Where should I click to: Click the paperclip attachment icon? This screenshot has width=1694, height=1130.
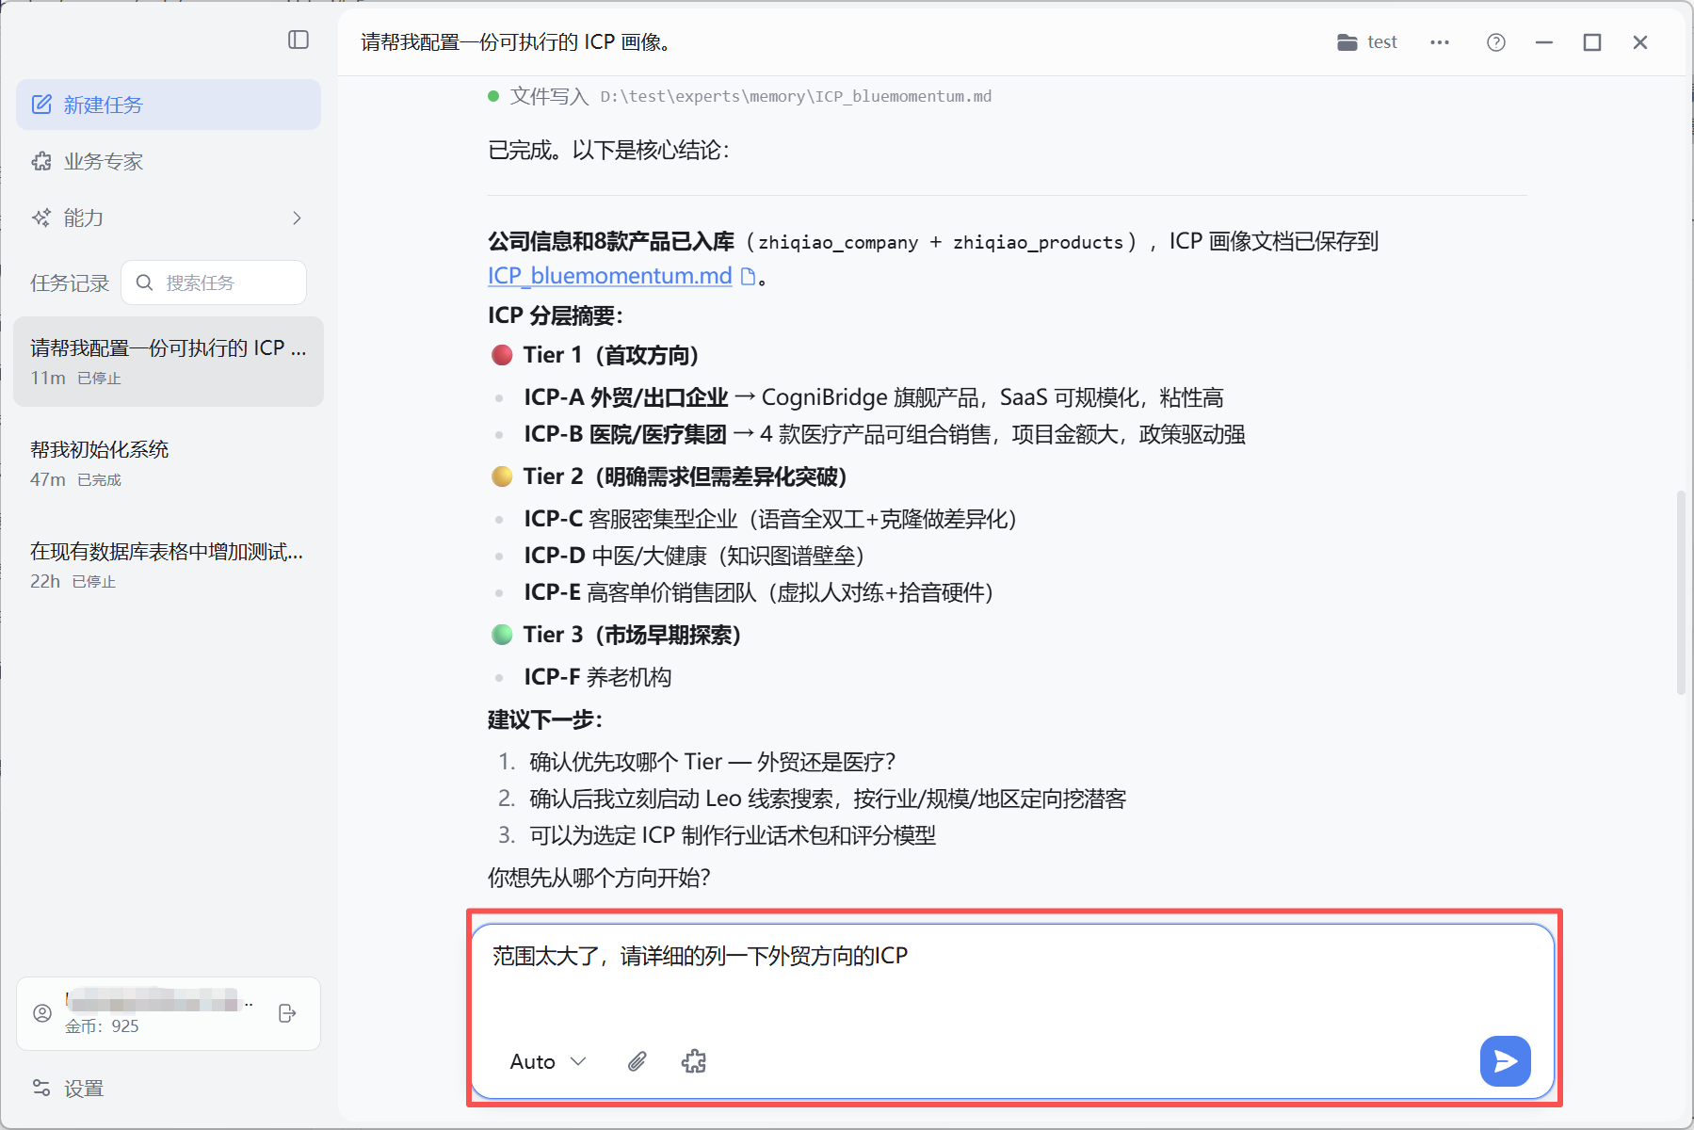coord(637,1061)
